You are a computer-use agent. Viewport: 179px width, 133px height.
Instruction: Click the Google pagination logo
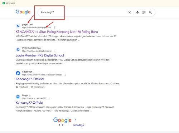coord(62,120)
